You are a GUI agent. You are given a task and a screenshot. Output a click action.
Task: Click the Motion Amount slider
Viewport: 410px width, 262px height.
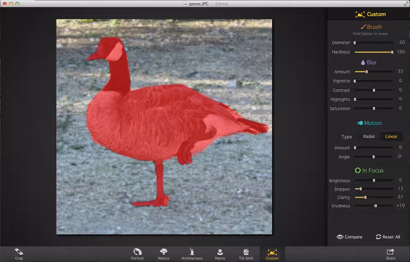(x=373, y=148)
